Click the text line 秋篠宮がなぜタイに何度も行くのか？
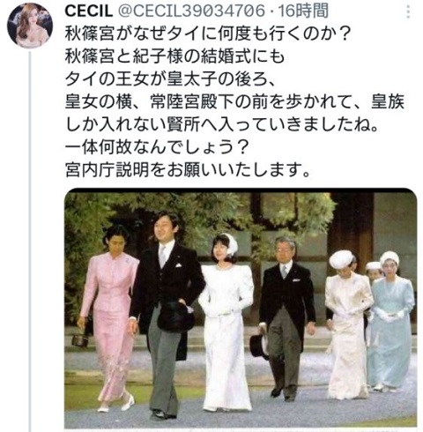Screen dimensions: 423x432 (208, 34)
